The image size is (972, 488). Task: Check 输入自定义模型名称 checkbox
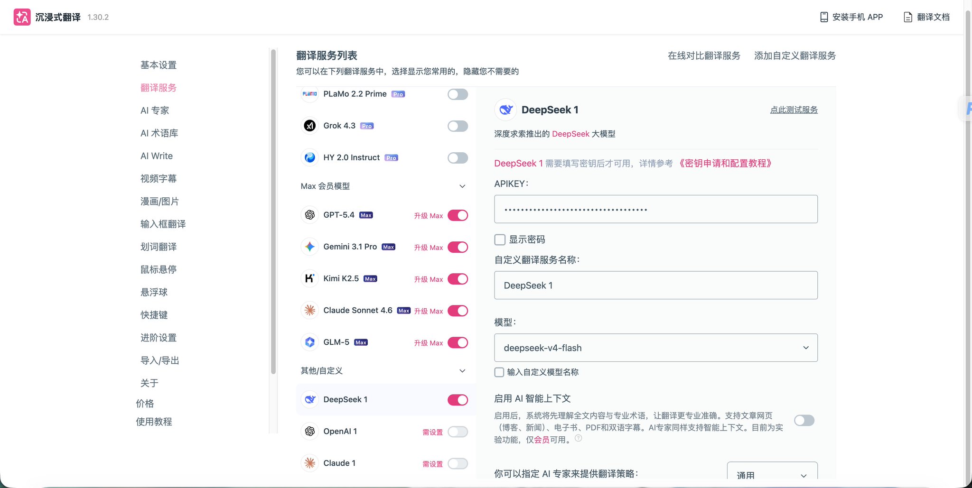[499, 372]
